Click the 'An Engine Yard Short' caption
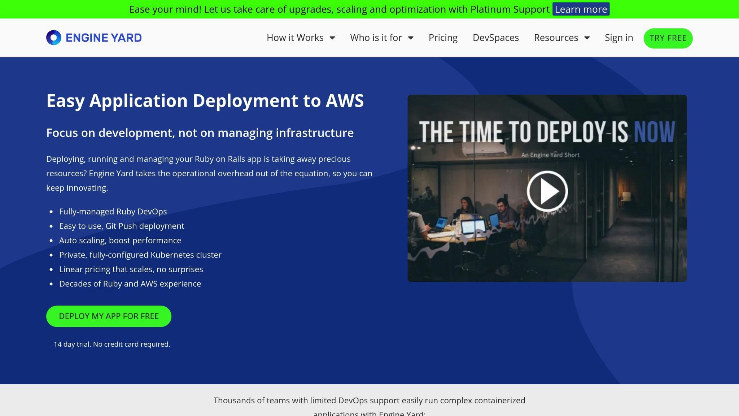This screenshot has width=739, height=416. pyautogui.click(x=550, y=155)
